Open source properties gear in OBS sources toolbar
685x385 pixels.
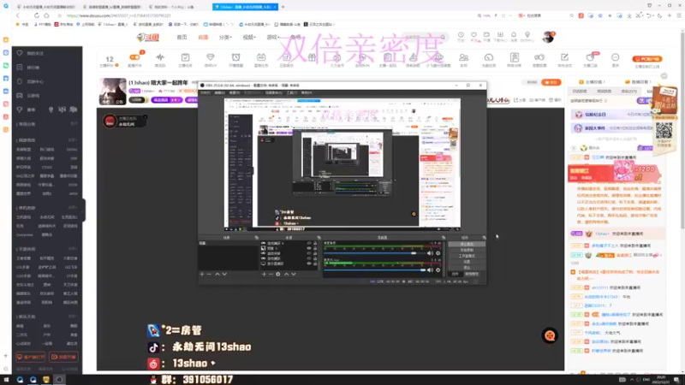coord(278,274)
